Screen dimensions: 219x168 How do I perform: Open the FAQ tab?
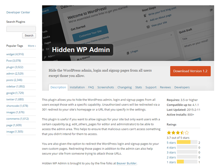[x=91, y=87]
